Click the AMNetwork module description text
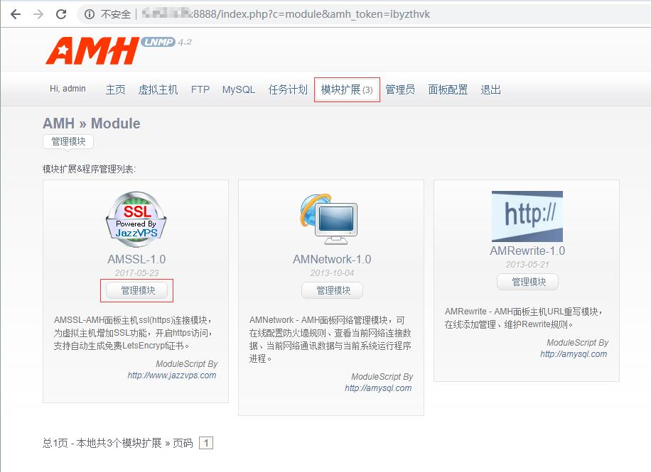This screenshot has width=651, height=472. point(330,339)
